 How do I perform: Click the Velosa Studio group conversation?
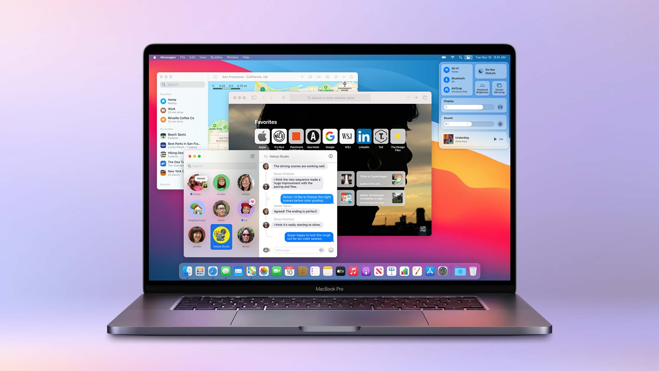221,235
